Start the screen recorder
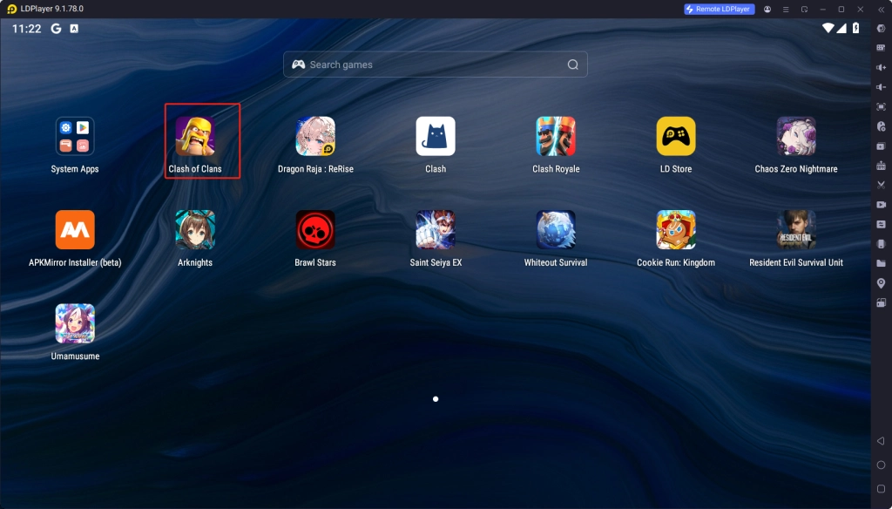The image size is (892, 509). [880, 205]
